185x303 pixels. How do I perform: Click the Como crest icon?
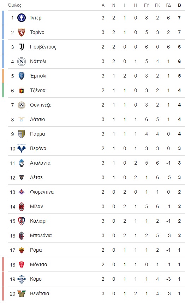(x=22, y=279)
